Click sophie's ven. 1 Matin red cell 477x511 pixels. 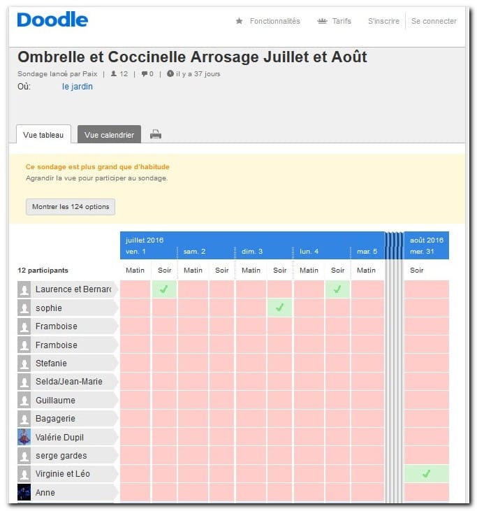(x=135, y=308)
